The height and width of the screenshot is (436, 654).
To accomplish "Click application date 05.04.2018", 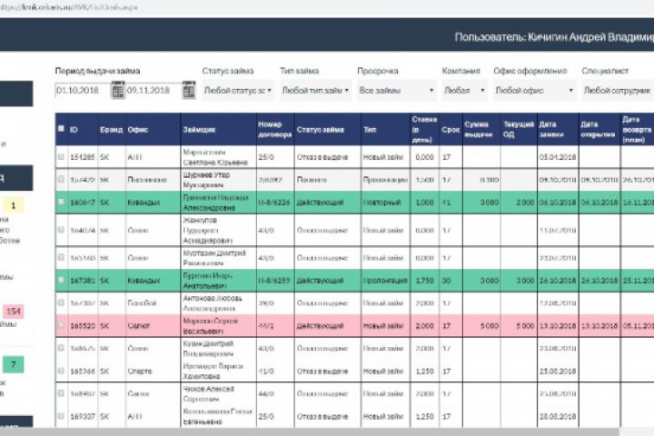I will click(x=557, y=157).
